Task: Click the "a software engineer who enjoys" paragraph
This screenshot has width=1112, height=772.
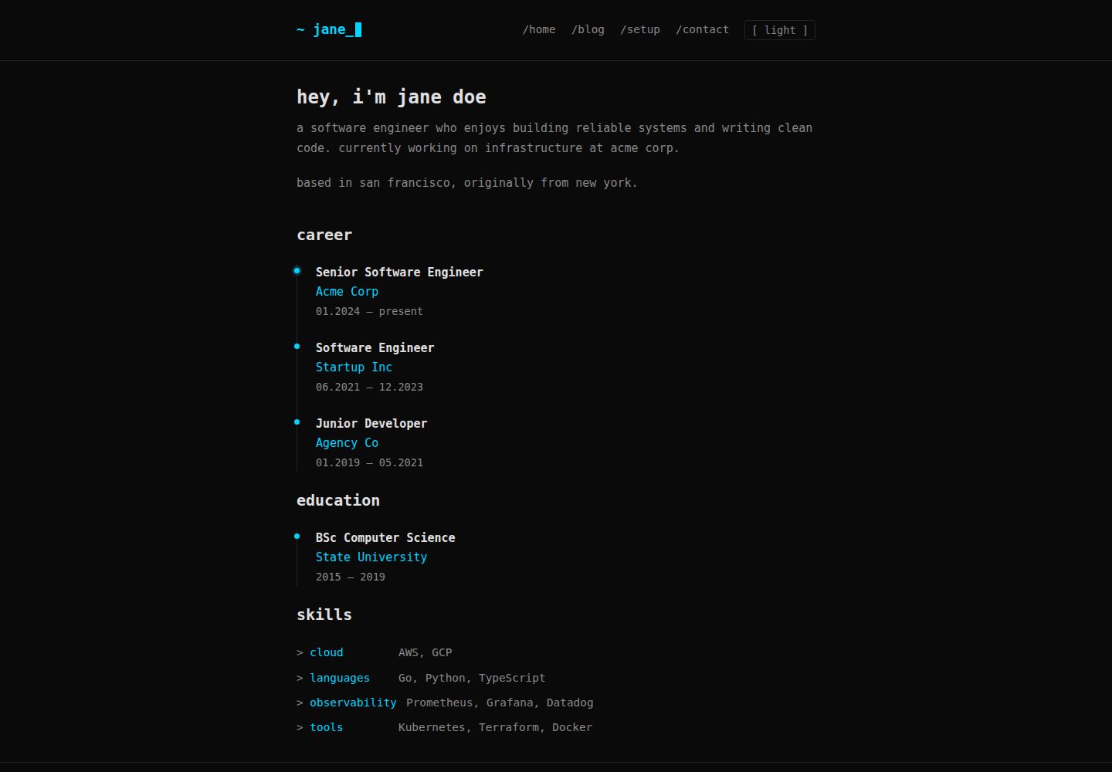Action: tap(554, 138)
